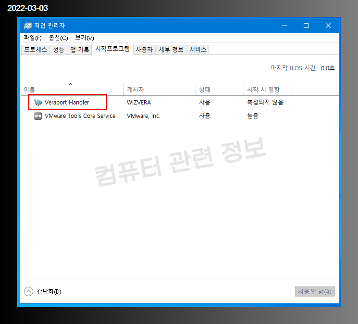Minimize the Task Manager window
The image size is (358, 324).
click(284, 26)
